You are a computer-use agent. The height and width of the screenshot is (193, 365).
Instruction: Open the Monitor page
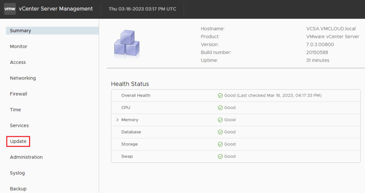(x=19, y=47)
